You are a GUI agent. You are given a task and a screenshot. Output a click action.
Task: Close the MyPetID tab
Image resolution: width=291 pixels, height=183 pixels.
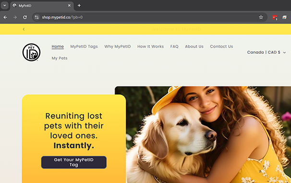tap(69, 6)
